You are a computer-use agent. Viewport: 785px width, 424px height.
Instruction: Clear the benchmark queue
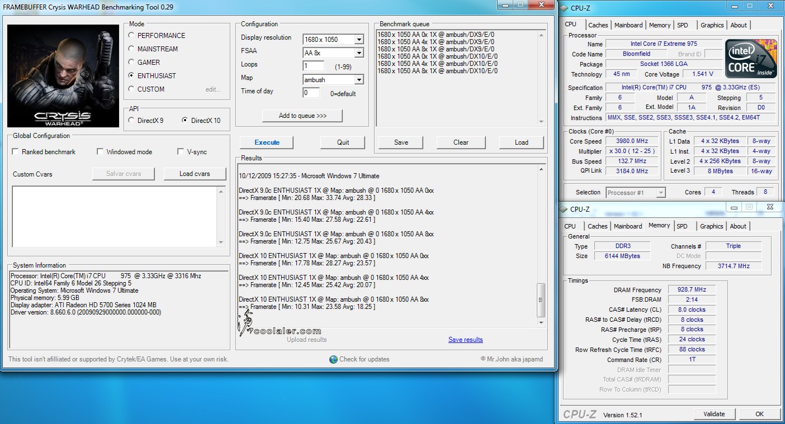tap(461, 142)
